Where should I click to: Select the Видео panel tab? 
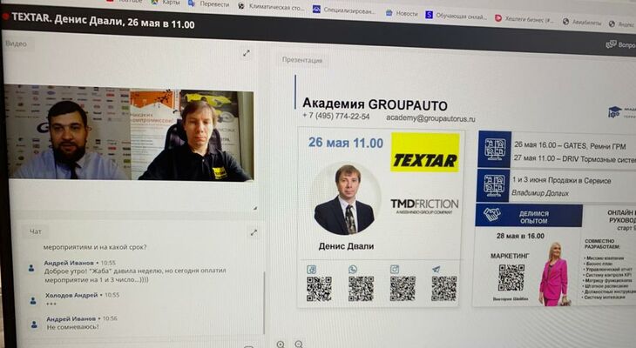(17, 43)
